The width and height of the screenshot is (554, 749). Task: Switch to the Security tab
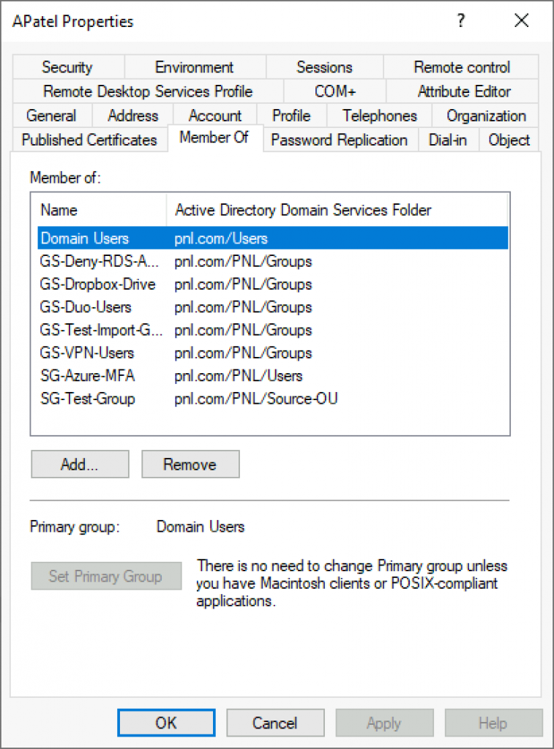tap(67, 67)
